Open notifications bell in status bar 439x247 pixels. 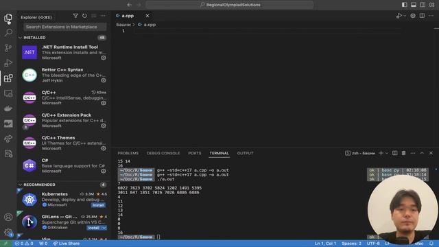tap(431, 244)
